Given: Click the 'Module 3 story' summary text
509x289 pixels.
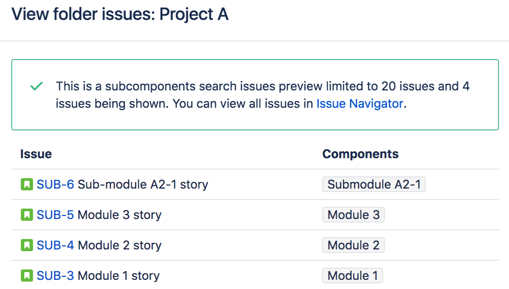Looking at the screenshot, I should (119, 215).
